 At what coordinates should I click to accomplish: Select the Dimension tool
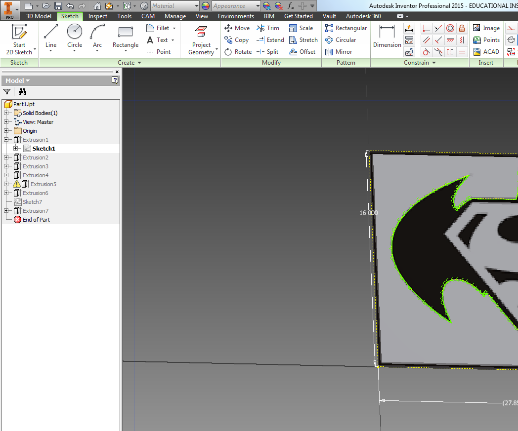click(387, 37)
